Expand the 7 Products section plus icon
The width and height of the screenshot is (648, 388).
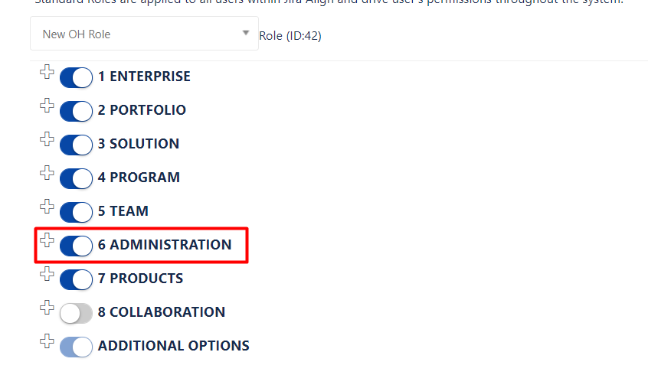click(x=47, y=274)
